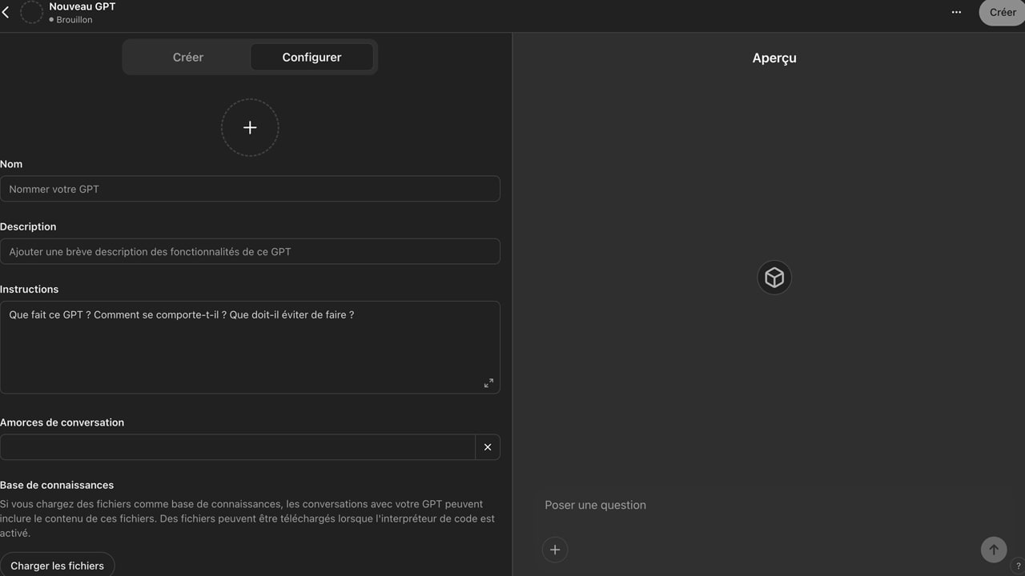
Task: Add a GPT image with the plus circle
Action: 250,127
